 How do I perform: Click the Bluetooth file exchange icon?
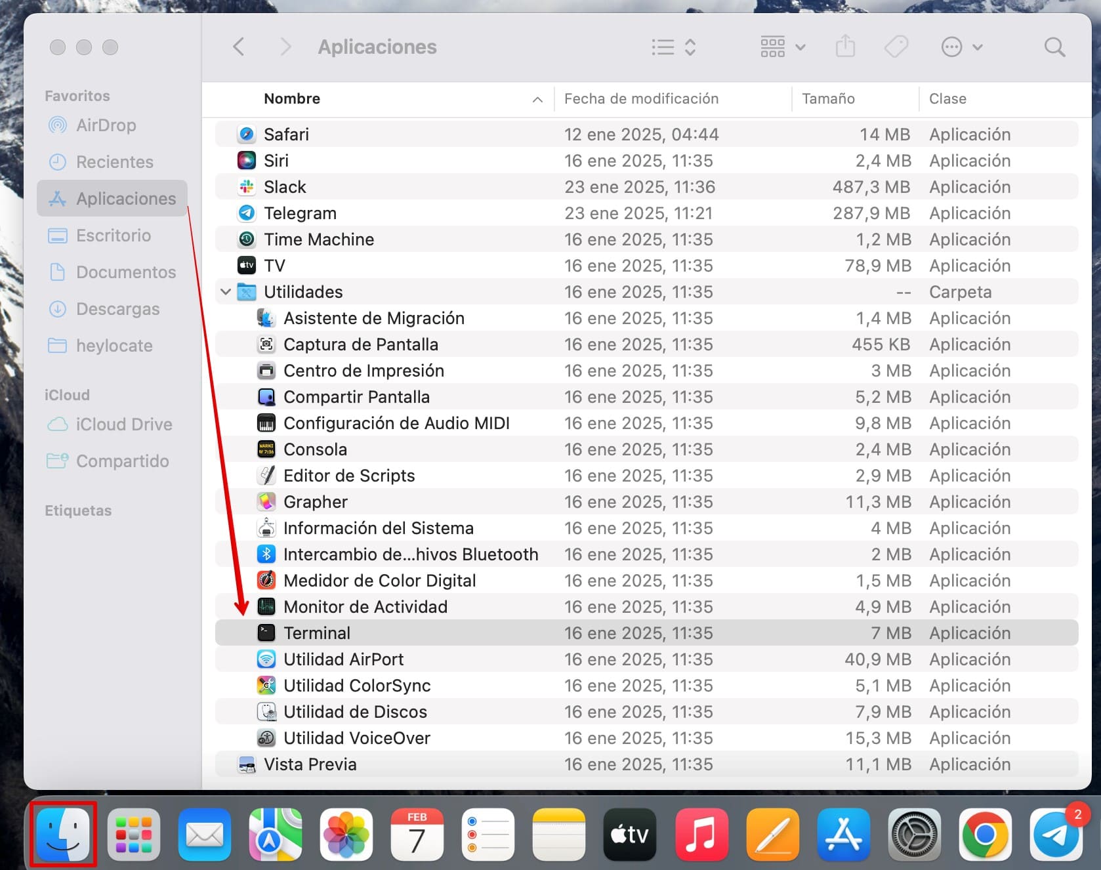[x=266, y=554]
